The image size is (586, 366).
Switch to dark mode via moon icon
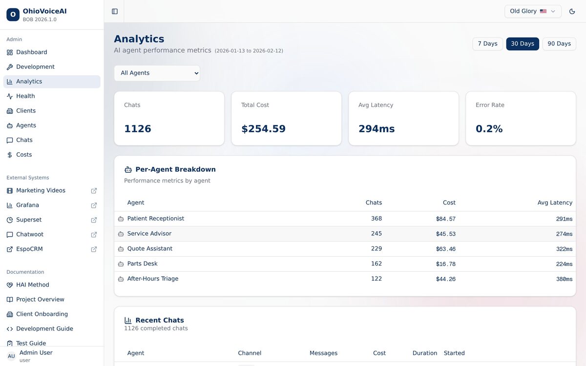(572, 11)
